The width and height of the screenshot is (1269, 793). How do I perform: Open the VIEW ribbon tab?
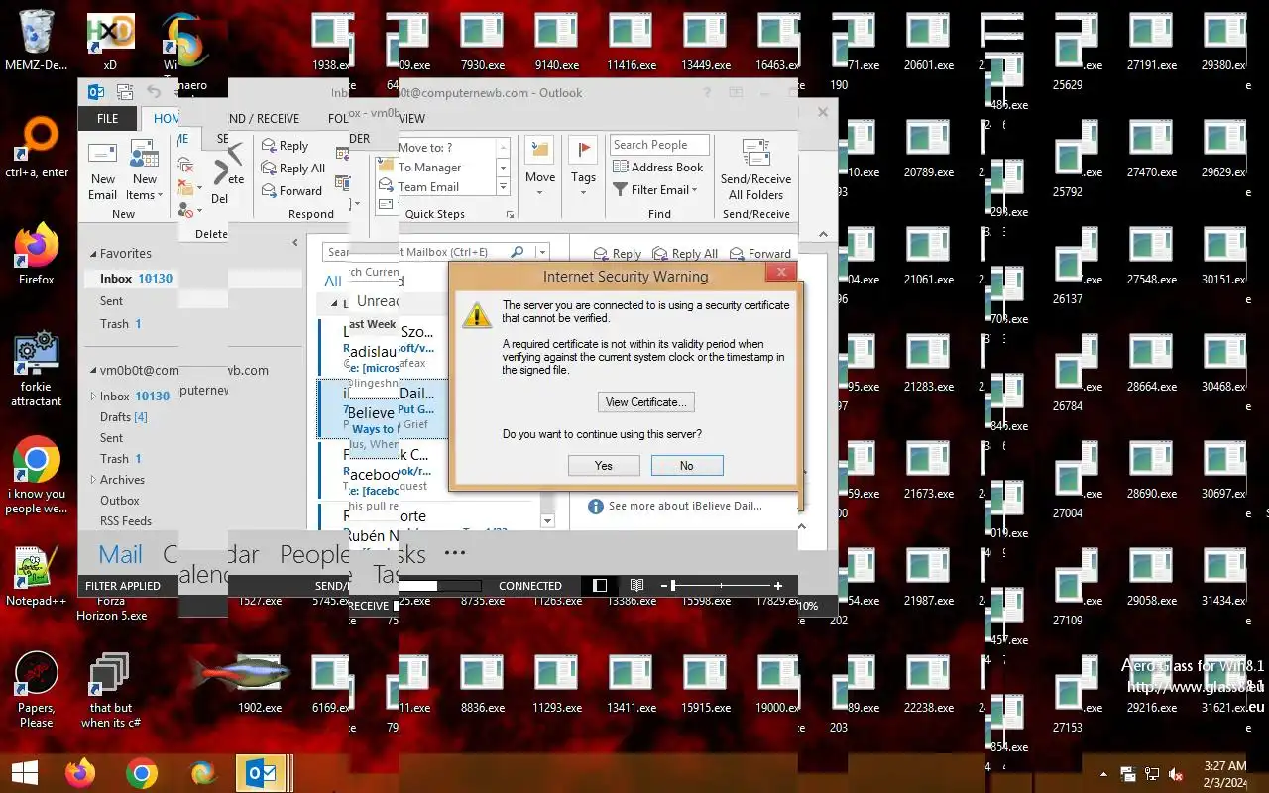point(411,118)
